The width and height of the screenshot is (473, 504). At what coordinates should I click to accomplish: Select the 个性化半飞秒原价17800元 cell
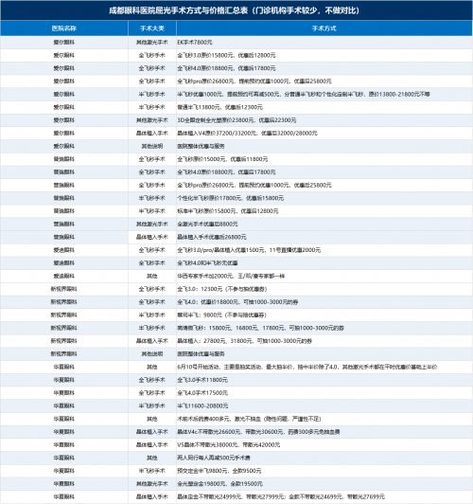[x=324, y=198]
